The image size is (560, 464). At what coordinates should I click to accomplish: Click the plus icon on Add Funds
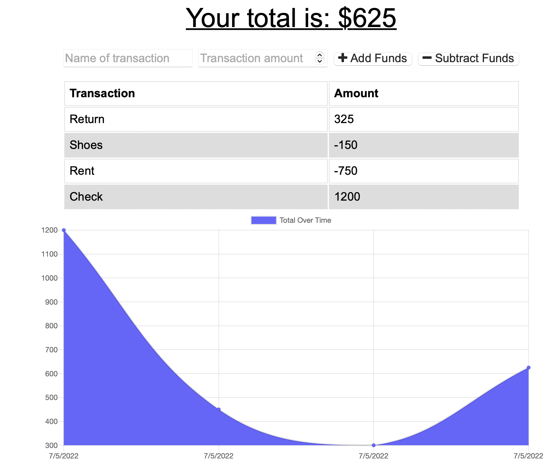[343, 58]
